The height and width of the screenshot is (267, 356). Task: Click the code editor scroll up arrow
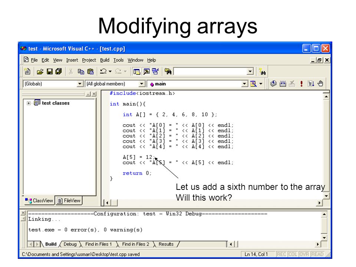tap(326, 97)
